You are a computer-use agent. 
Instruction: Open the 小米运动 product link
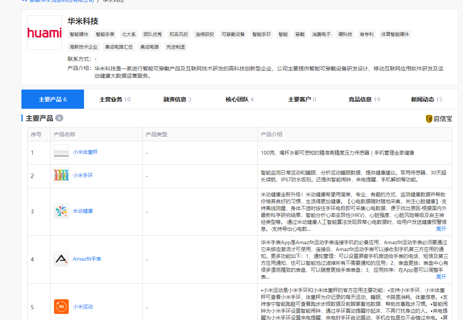pyautogui.click(x=83, y=307)
